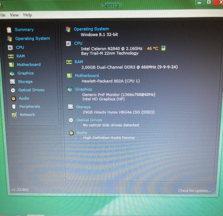Viewport: 223px width, 216px height.
Task: Click the Motherboard heading link in summary
Action: click(x=87, y=76)
